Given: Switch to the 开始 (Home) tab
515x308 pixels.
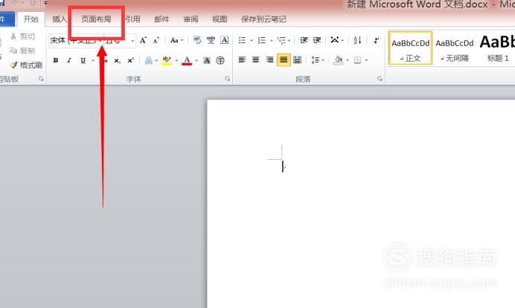Looking at the screenshot, I should pos(31,19).
